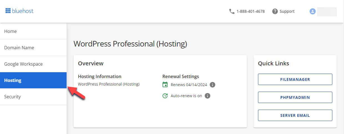Open PHPMYADMIN from Quick Links

(x=295, y=97)
